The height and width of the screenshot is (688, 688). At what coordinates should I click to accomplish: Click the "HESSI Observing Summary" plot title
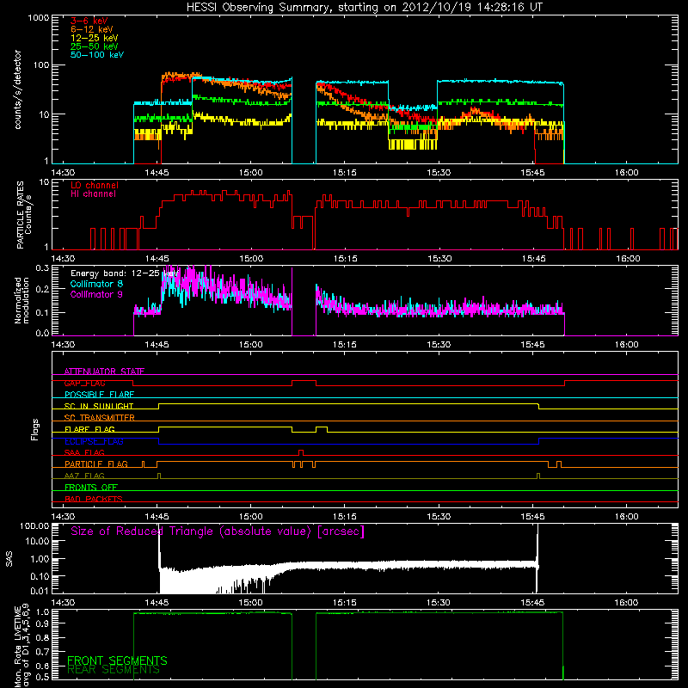click(364, 7)
